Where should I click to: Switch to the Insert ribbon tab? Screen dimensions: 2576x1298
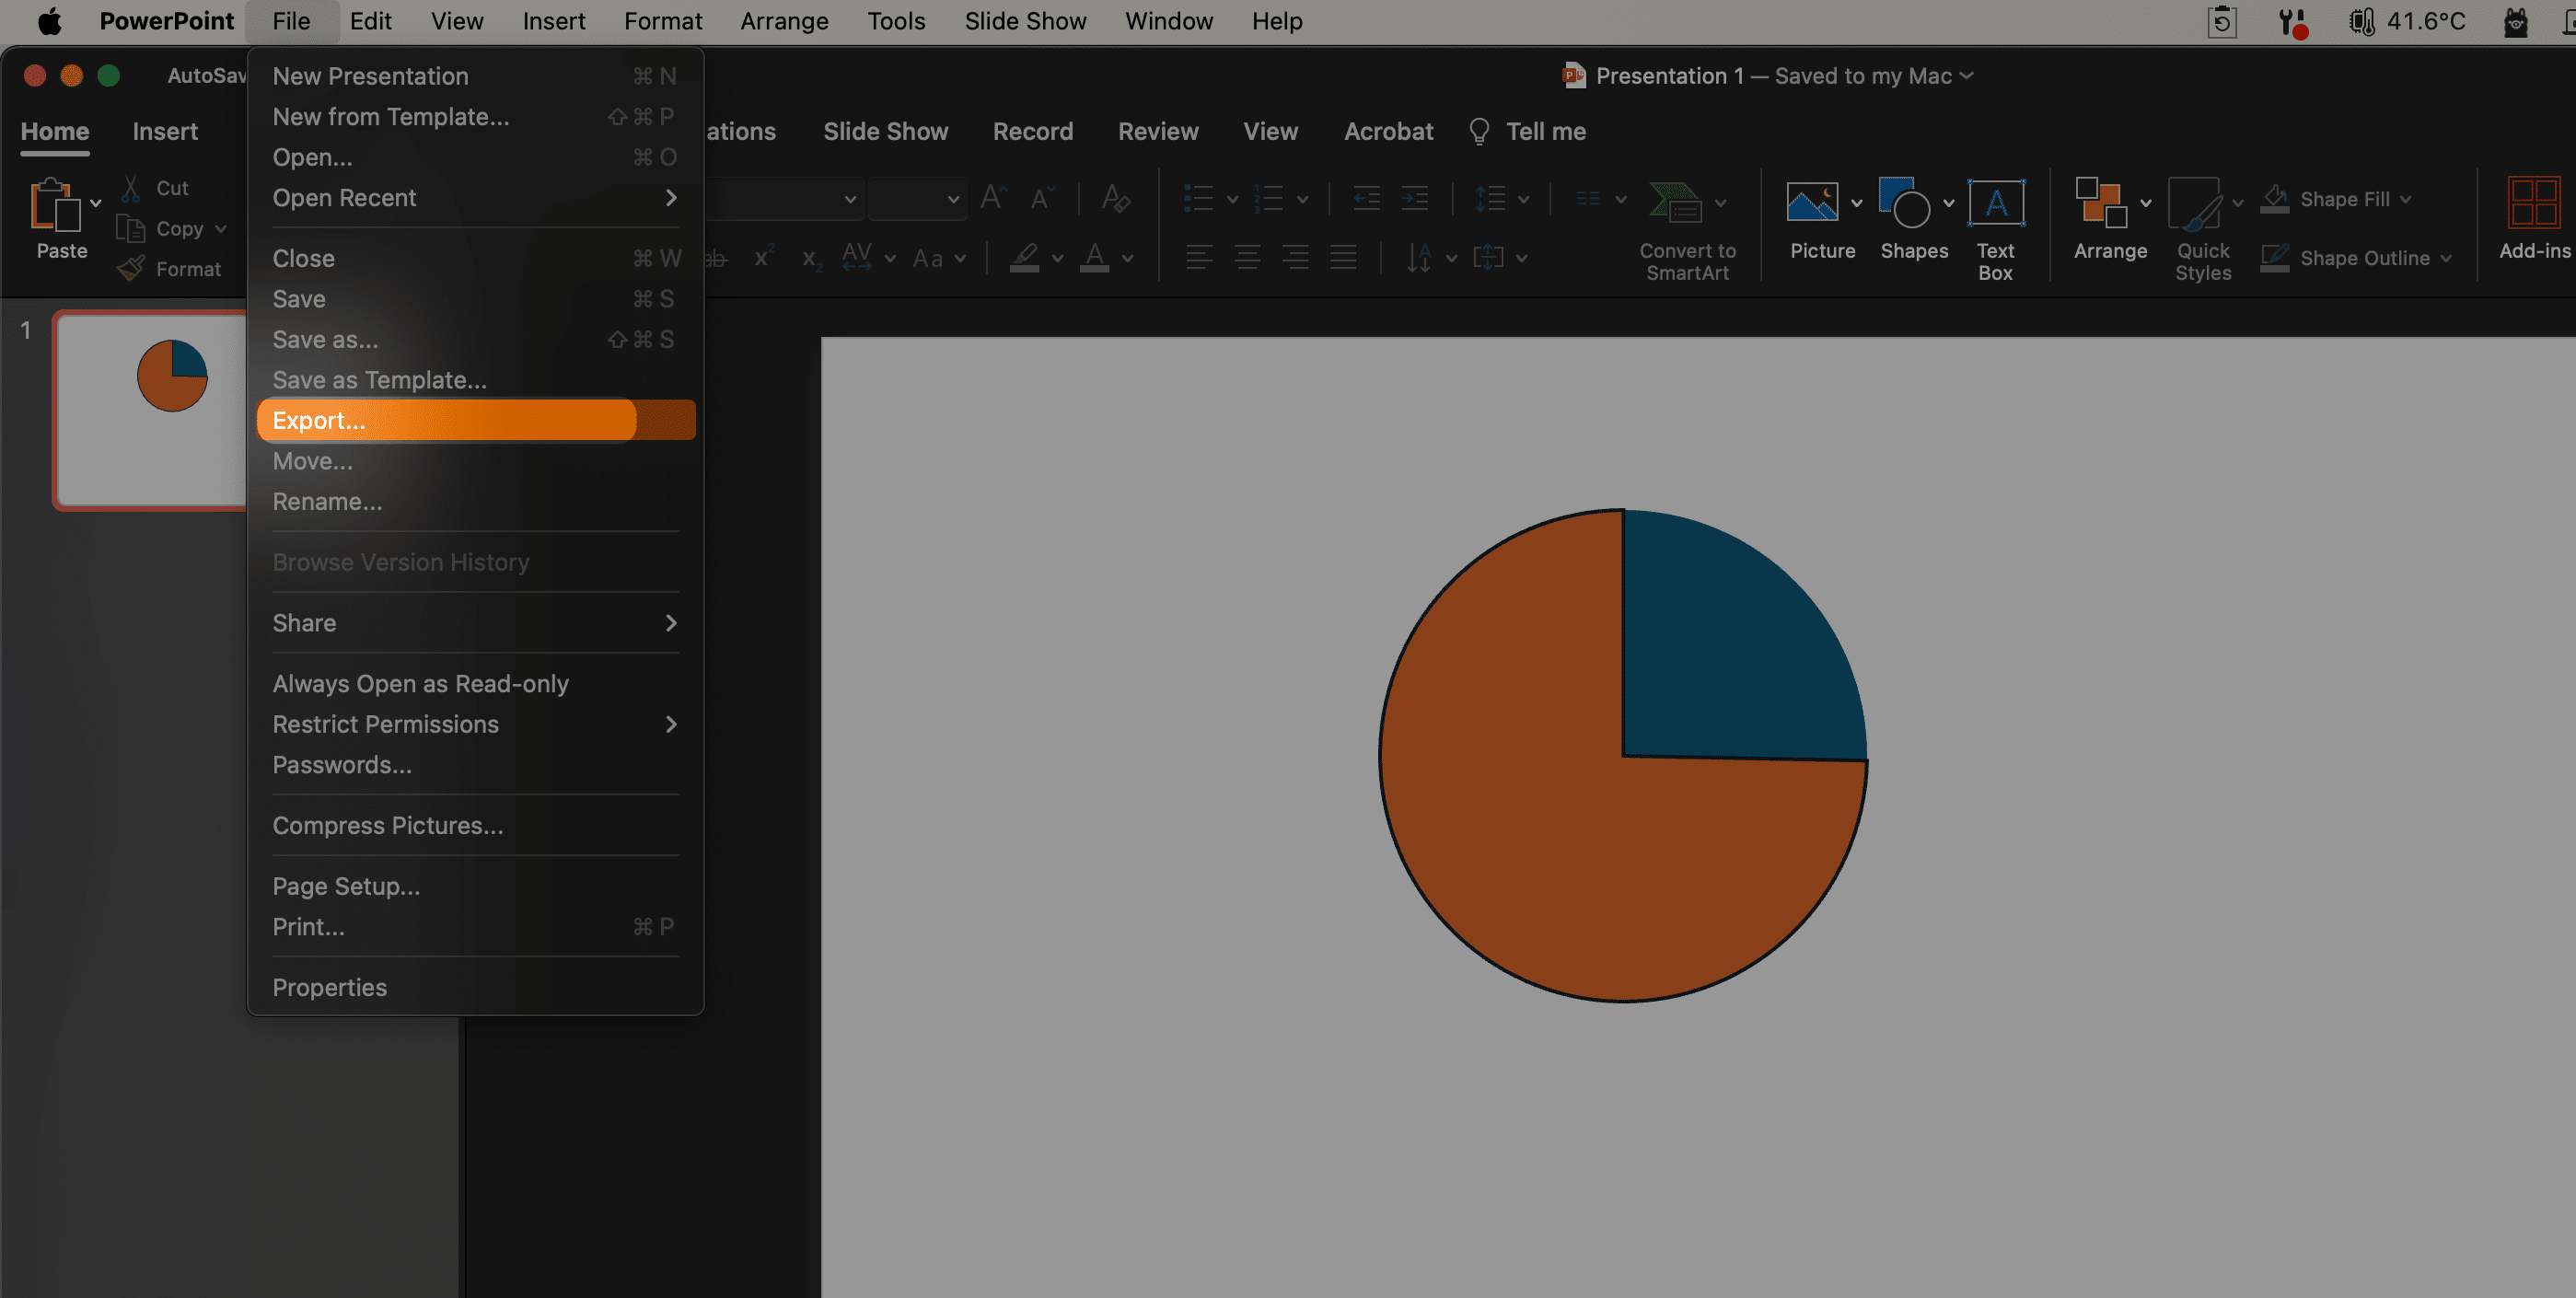(166, 129)
